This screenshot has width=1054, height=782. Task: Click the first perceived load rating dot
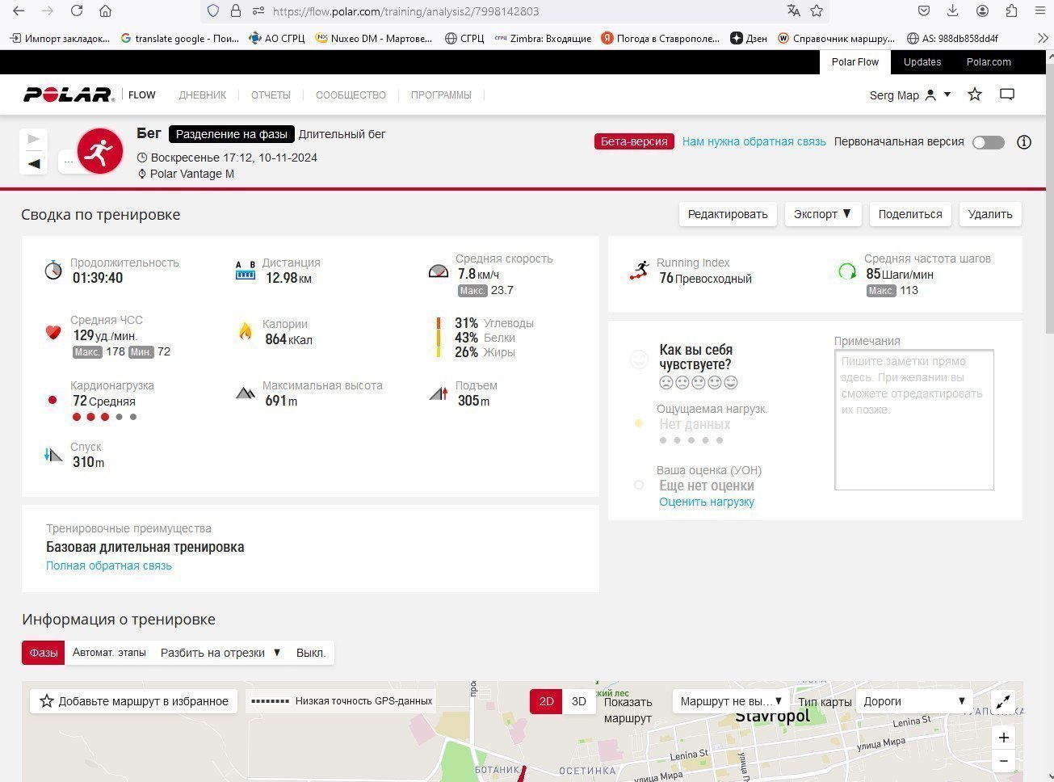point(663,440)
